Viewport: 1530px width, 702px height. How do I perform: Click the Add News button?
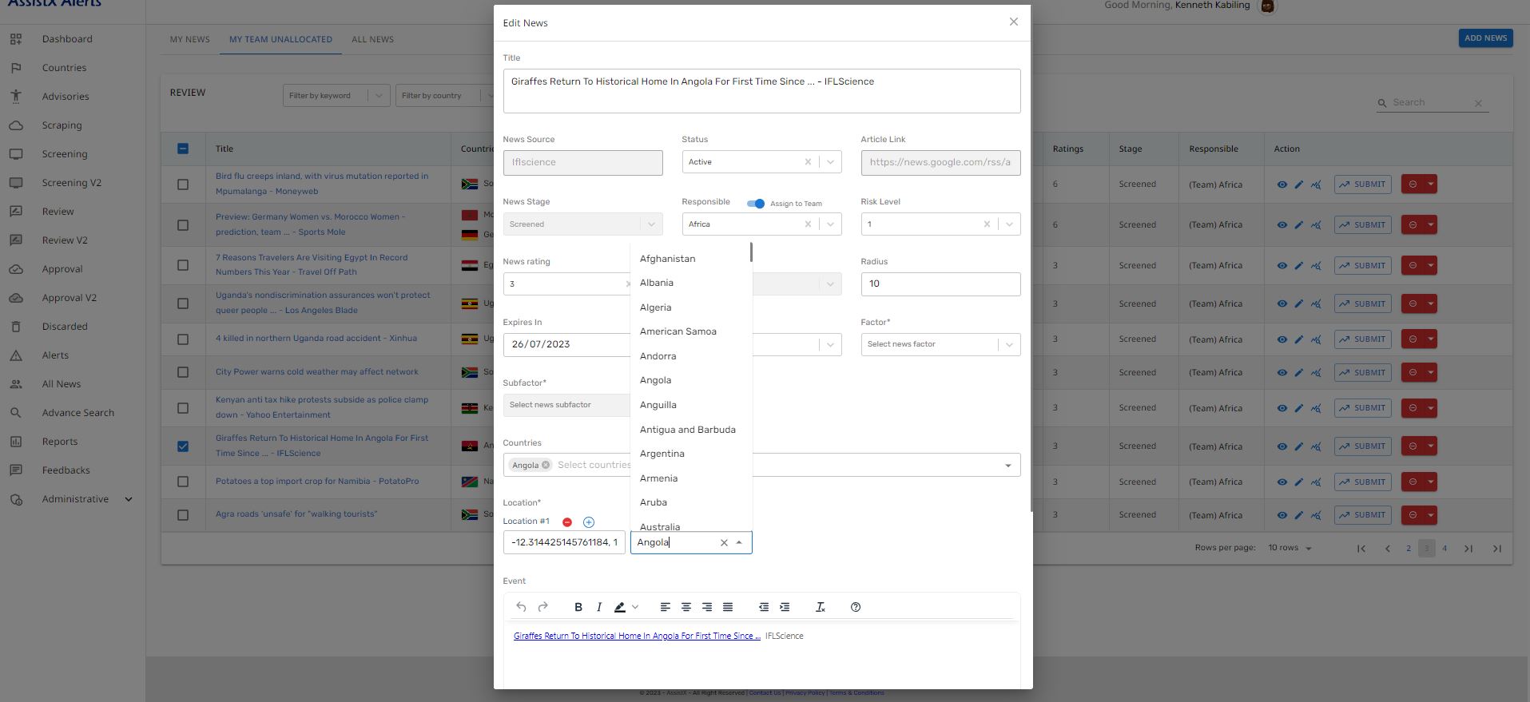[1485, 38]
